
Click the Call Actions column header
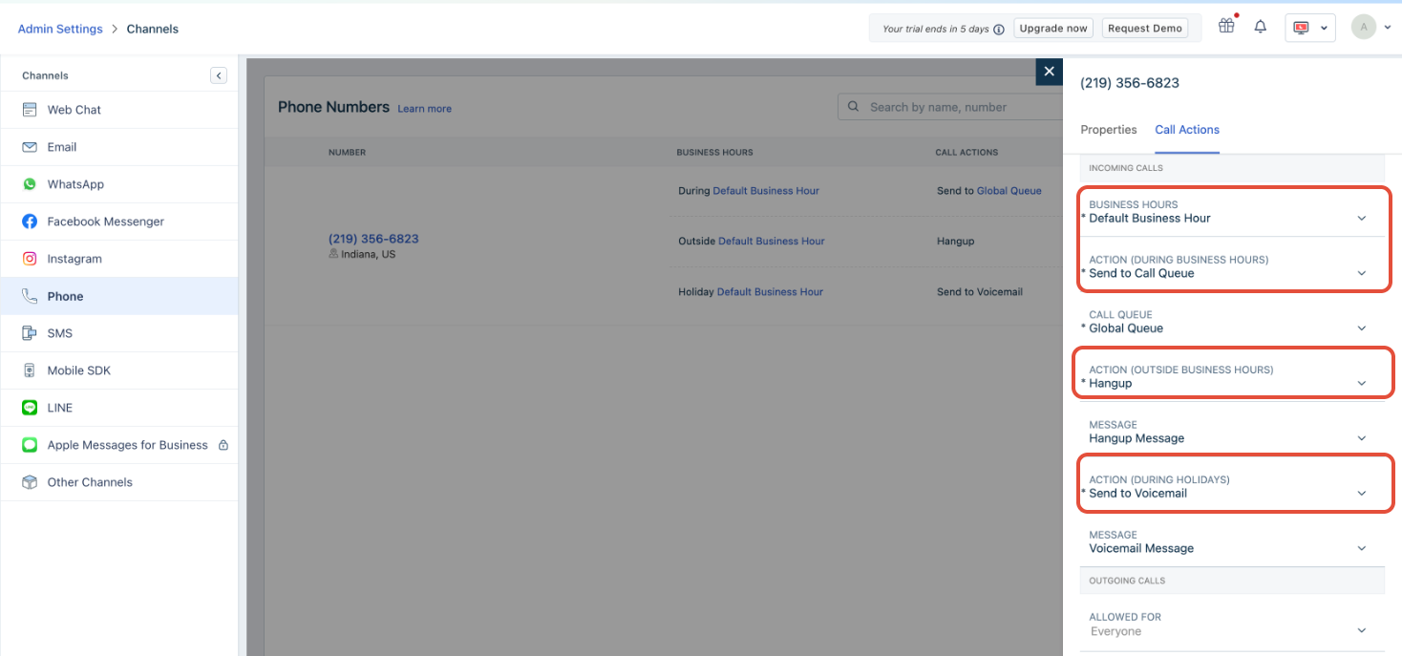click(967, 153)
